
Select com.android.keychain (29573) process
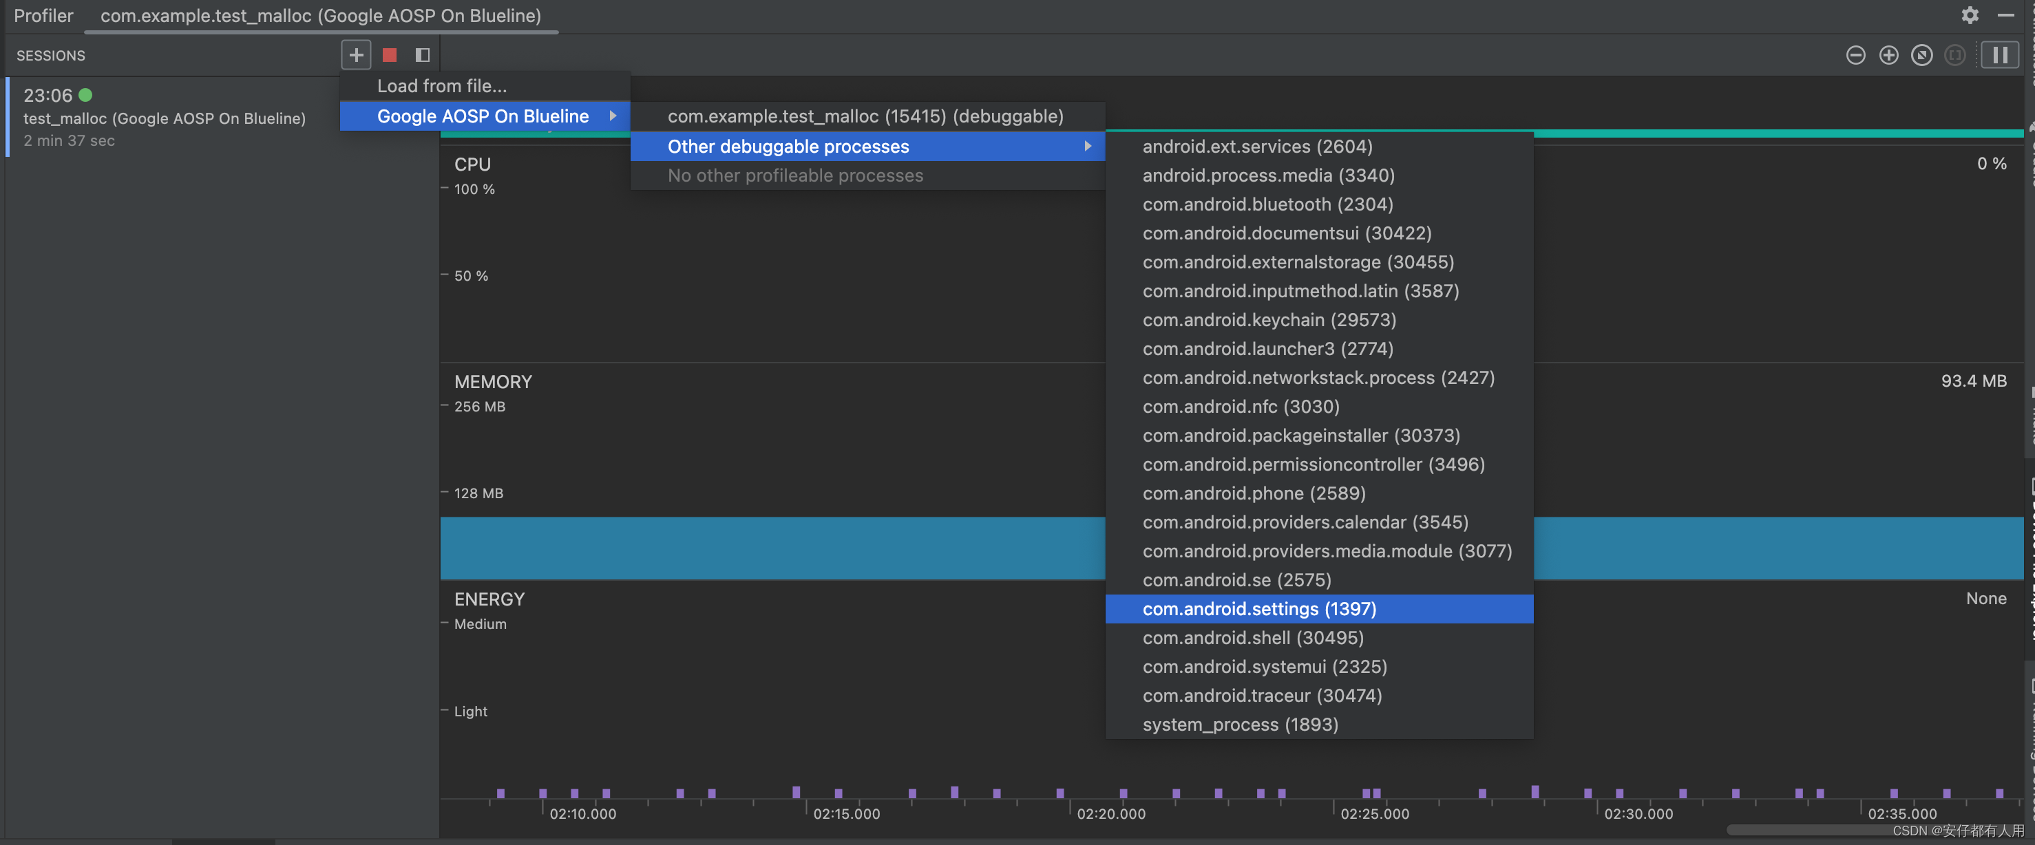[x=1319, y=320]
